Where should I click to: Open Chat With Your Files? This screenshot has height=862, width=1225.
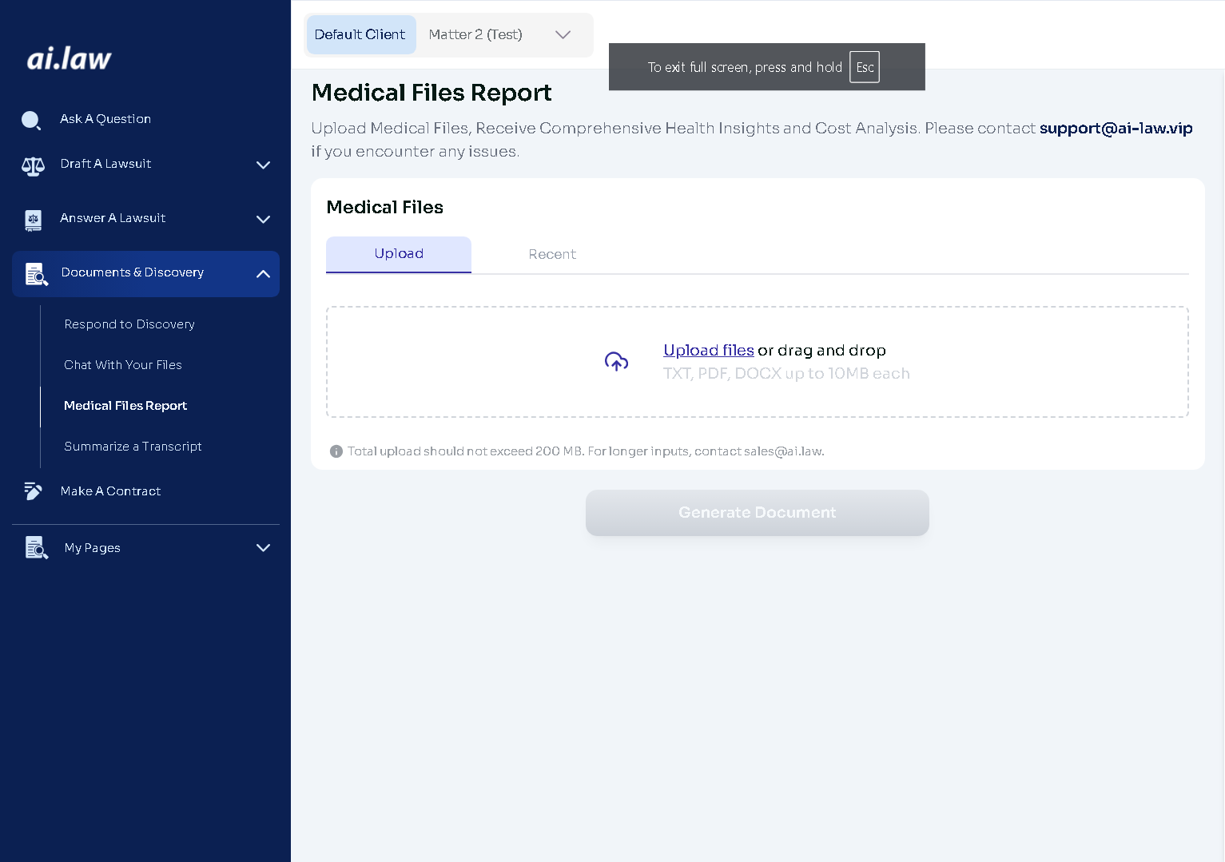123,365
